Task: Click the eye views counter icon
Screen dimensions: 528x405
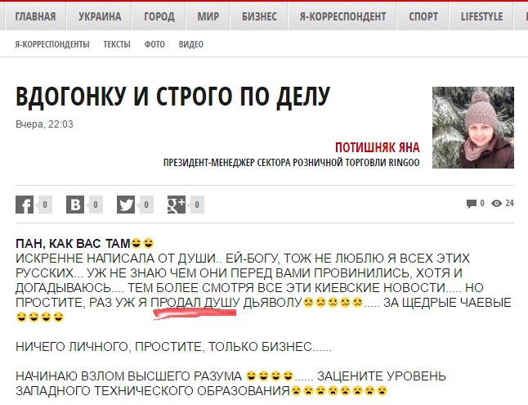Action: click(496, 204)
